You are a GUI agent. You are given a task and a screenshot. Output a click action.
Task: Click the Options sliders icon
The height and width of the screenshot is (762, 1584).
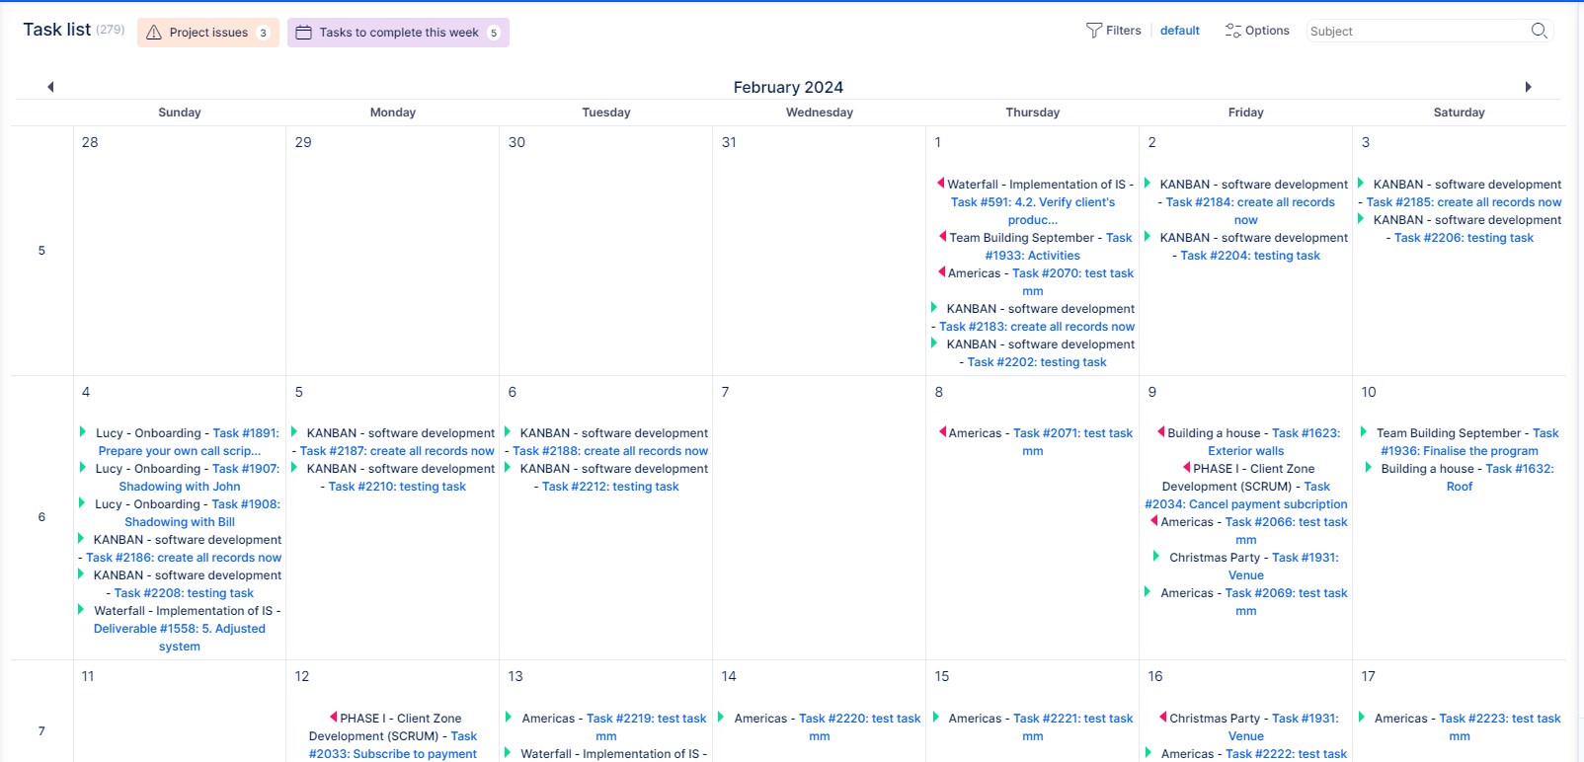click(1232, 31)
